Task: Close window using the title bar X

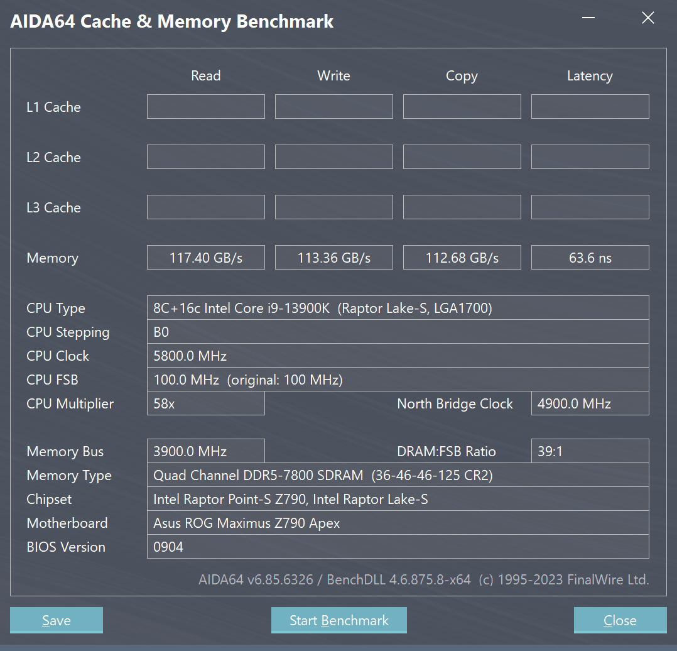Action: coord(647,18)
